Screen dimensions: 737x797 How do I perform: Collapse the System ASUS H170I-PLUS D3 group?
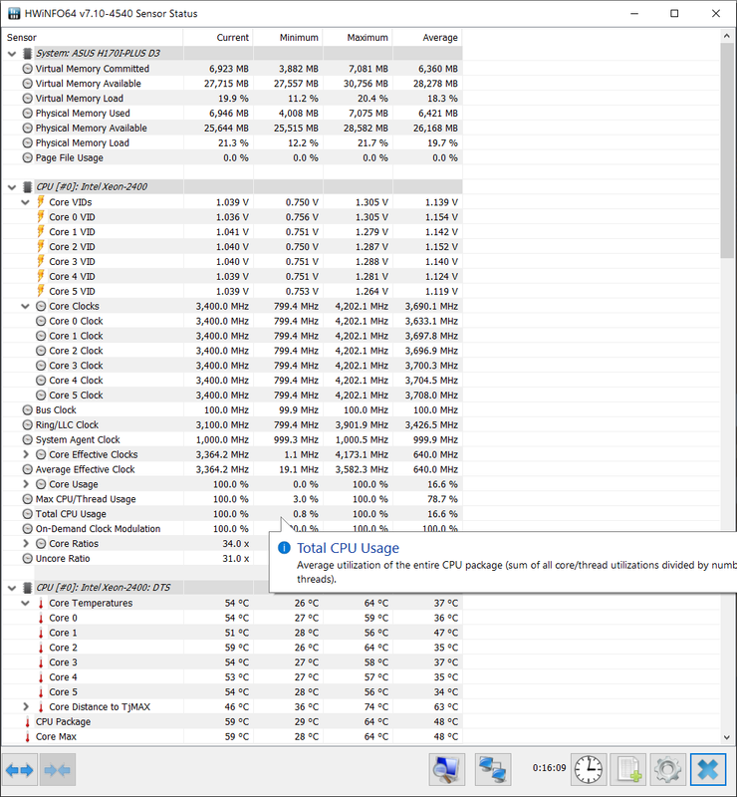coord(12,54)
